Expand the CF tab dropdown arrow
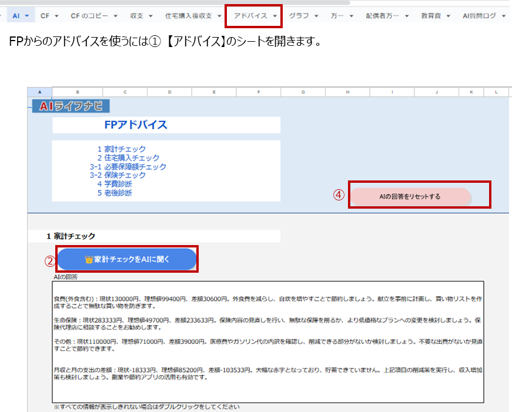Viewport: 512px width, 412px height. 56,16
